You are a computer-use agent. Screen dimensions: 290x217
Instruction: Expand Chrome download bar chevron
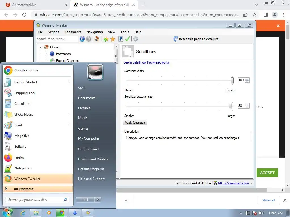[126, 201]
